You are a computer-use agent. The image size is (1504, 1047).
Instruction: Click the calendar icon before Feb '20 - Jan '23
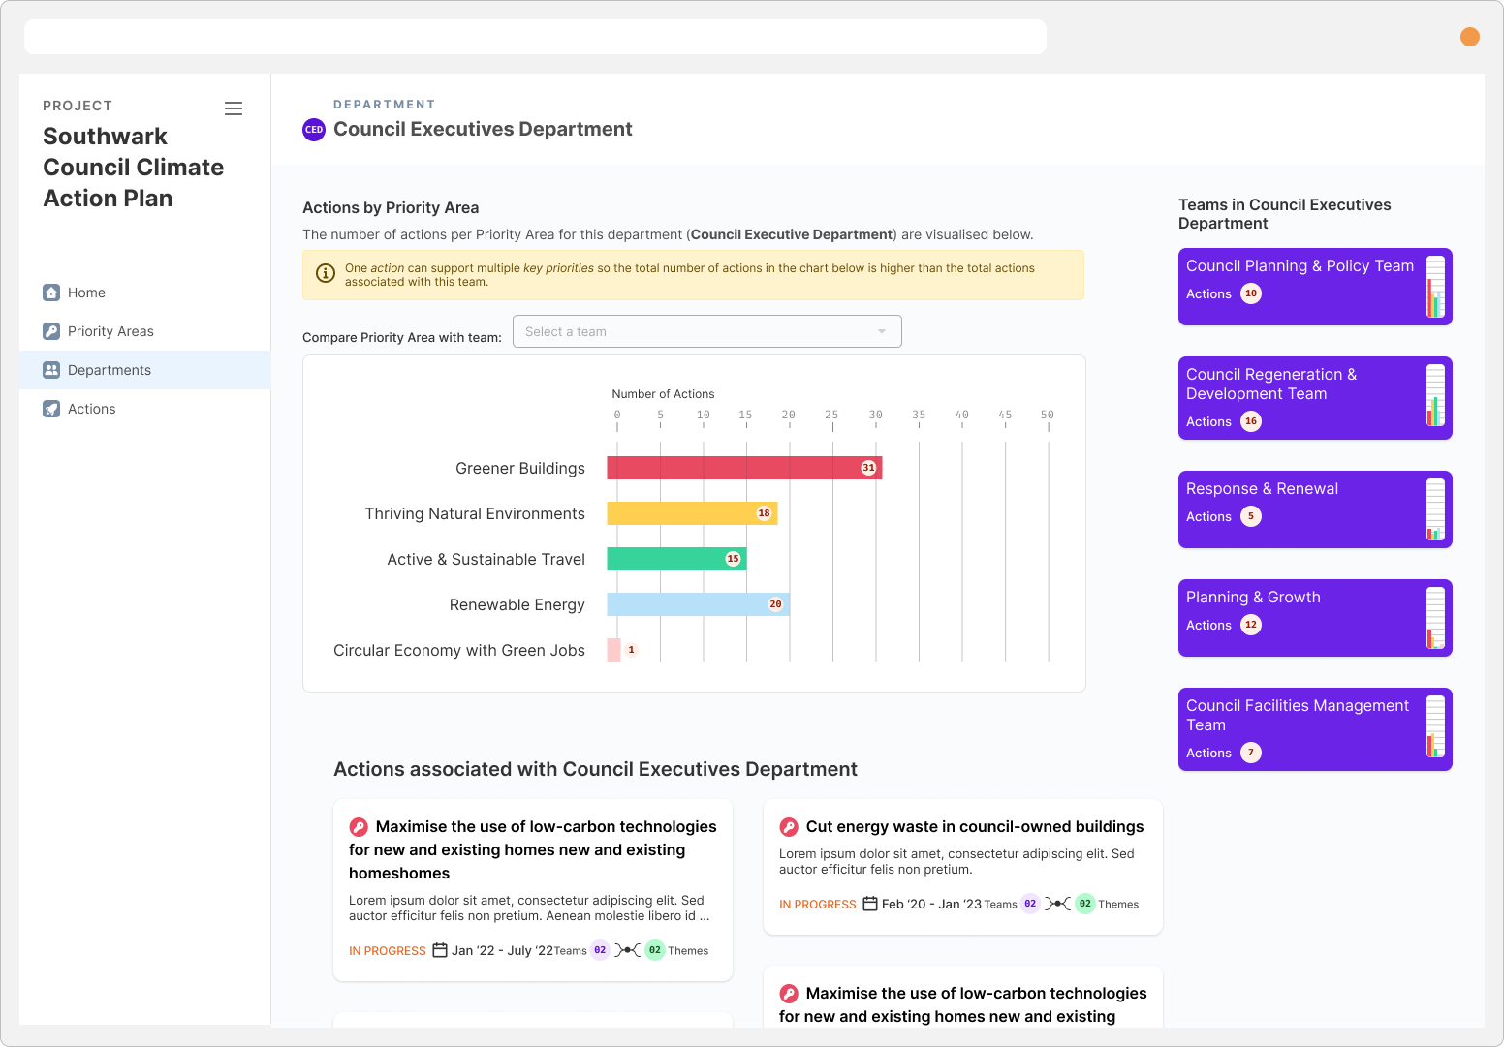pyautogui.click(x=870, y=904)
